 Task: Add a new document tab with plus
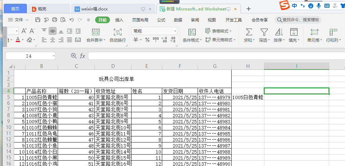249,9
